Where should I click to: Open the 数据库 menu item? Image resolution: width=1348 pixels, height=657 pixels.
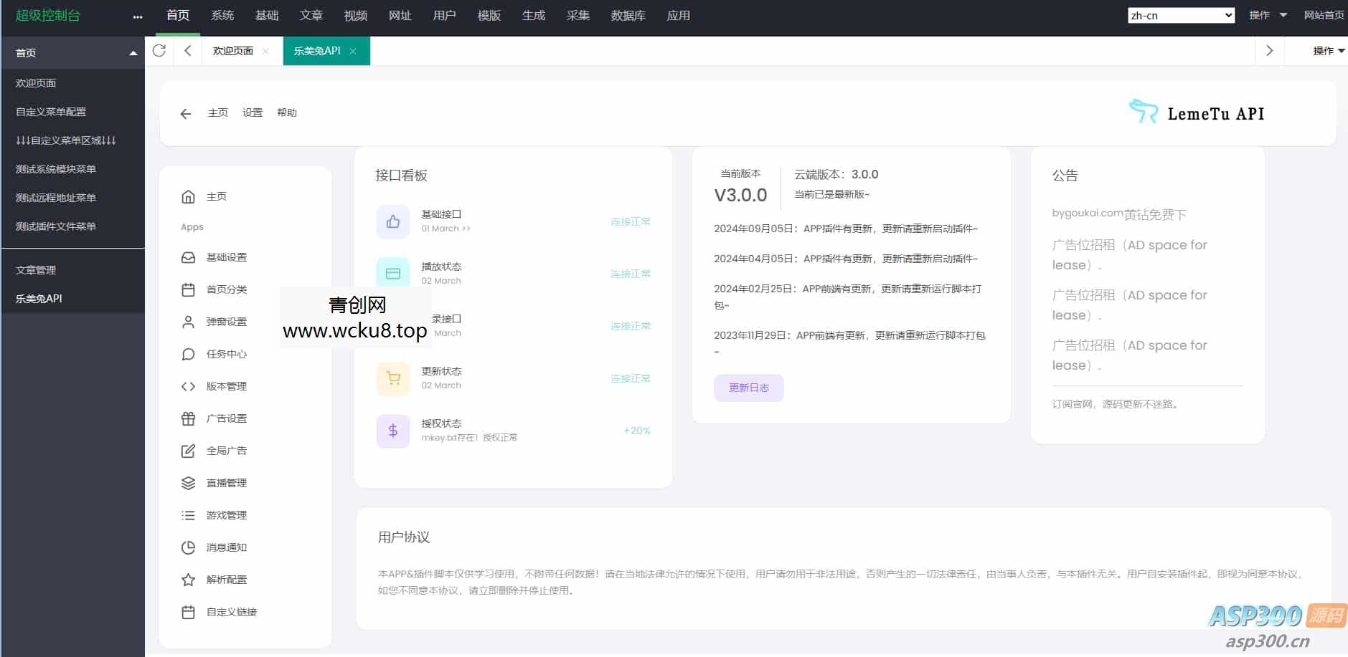pyautogui.click(x=627, y=15)
